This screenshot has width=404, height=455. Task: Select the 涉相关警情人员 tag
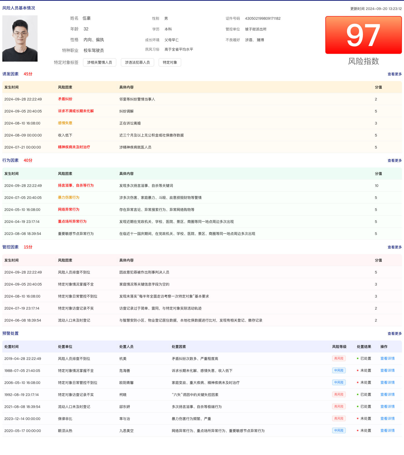(x=100, y=62)
